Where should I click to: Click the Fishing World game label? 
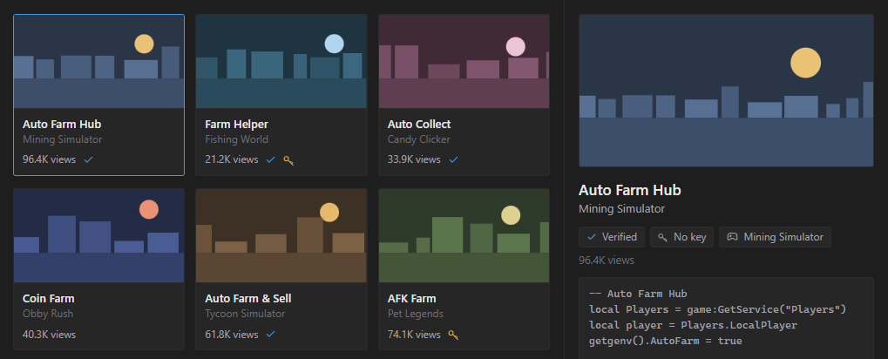point(237,139)
